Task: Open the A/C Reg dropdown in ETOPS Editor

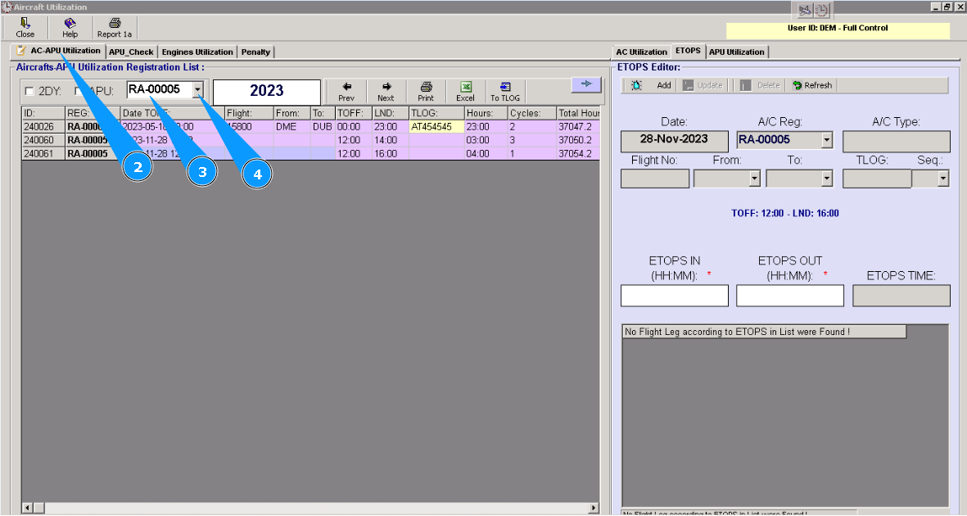Action: 826,140
